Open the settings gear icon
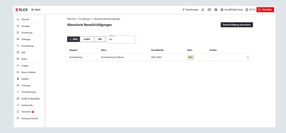Viewport: 286px width, 133px height. (216, 10)
